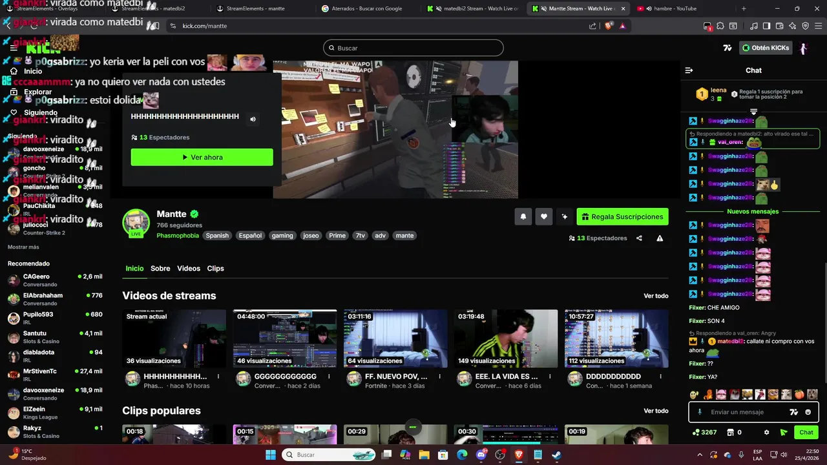Open Discord from the taskbar
Image resolution: width=827 pixels, height=465 pixels.
(481, 455)
